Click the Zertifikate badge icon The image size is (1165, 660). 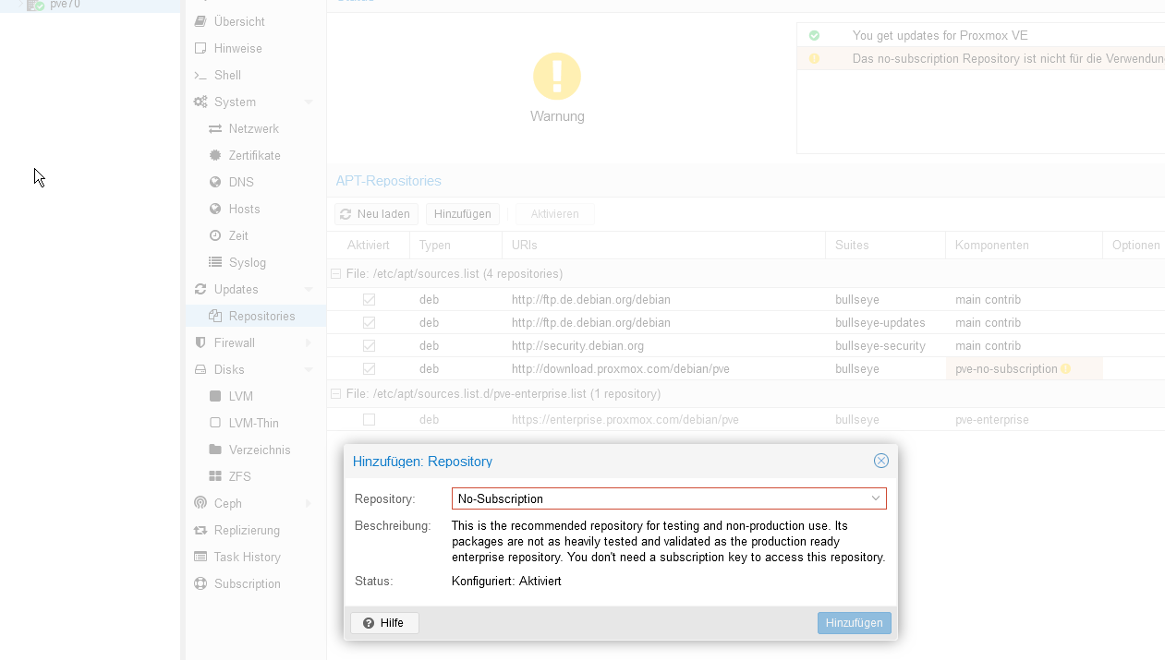click(215, 155)
